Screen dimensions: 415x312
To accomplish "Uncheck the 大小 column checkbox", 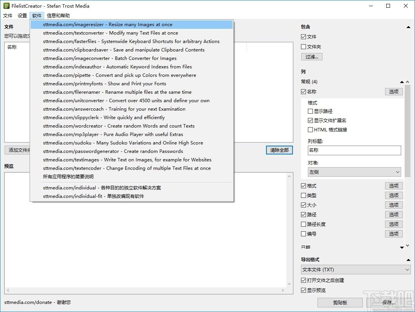I will (304, 205).
